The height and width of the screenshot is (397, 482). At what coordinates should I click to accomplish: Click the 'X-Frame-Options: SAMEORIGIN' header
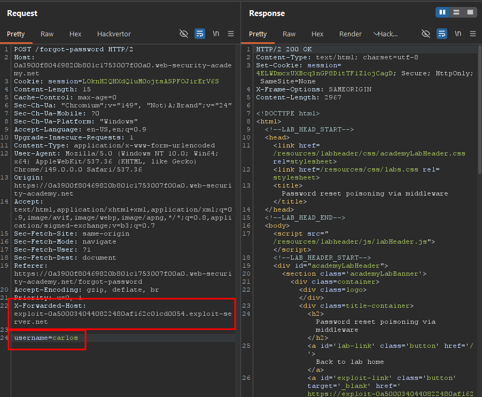pos(314,89)
